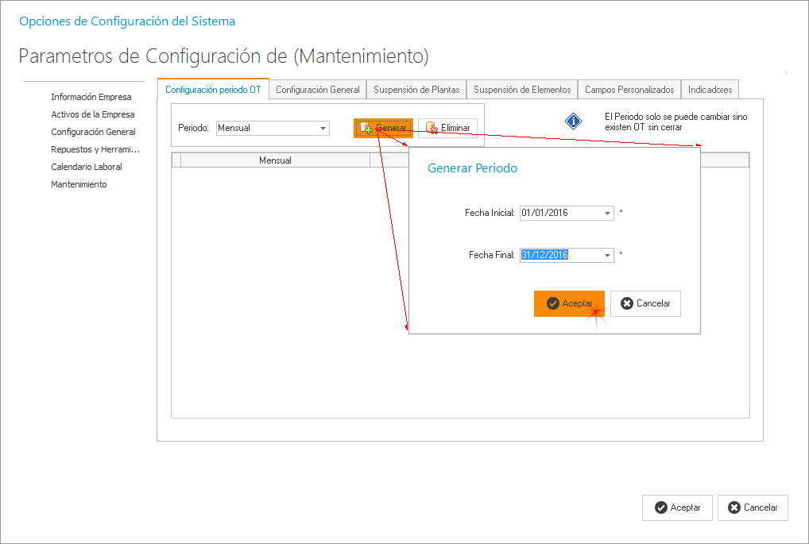The image size is (809, 544).
Task: Open Activos de la Empresa section
Action: click(x=93, y=114)
